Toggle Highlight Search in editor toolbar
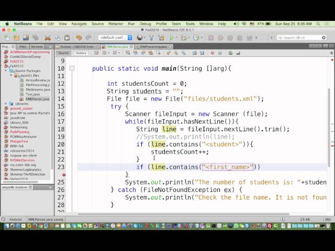 151,53
